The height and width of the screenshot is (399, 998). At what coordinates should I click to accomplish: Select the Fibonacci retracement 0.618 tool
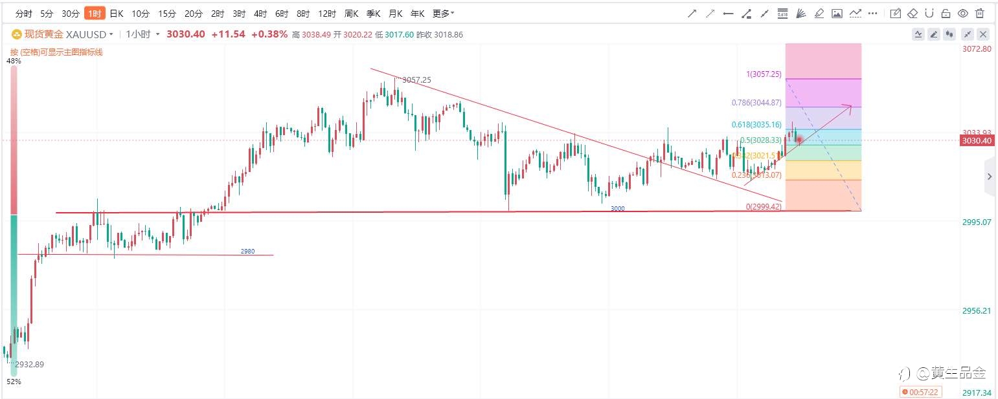click(x=782, y=13)
